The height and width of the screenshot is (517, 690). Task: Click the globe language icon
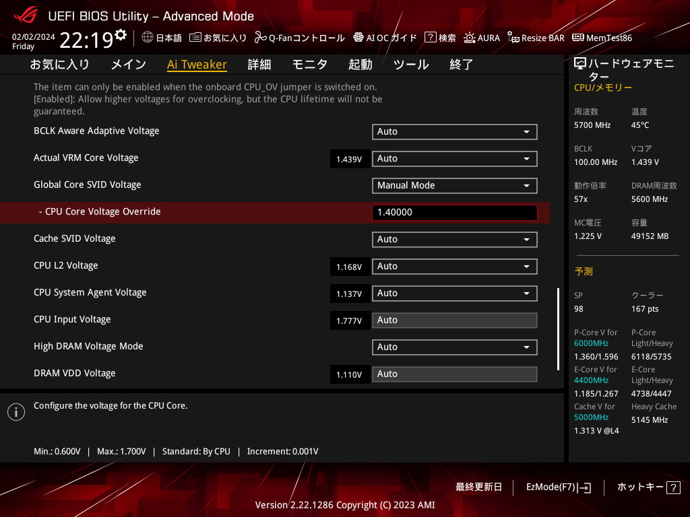(148, 38)
